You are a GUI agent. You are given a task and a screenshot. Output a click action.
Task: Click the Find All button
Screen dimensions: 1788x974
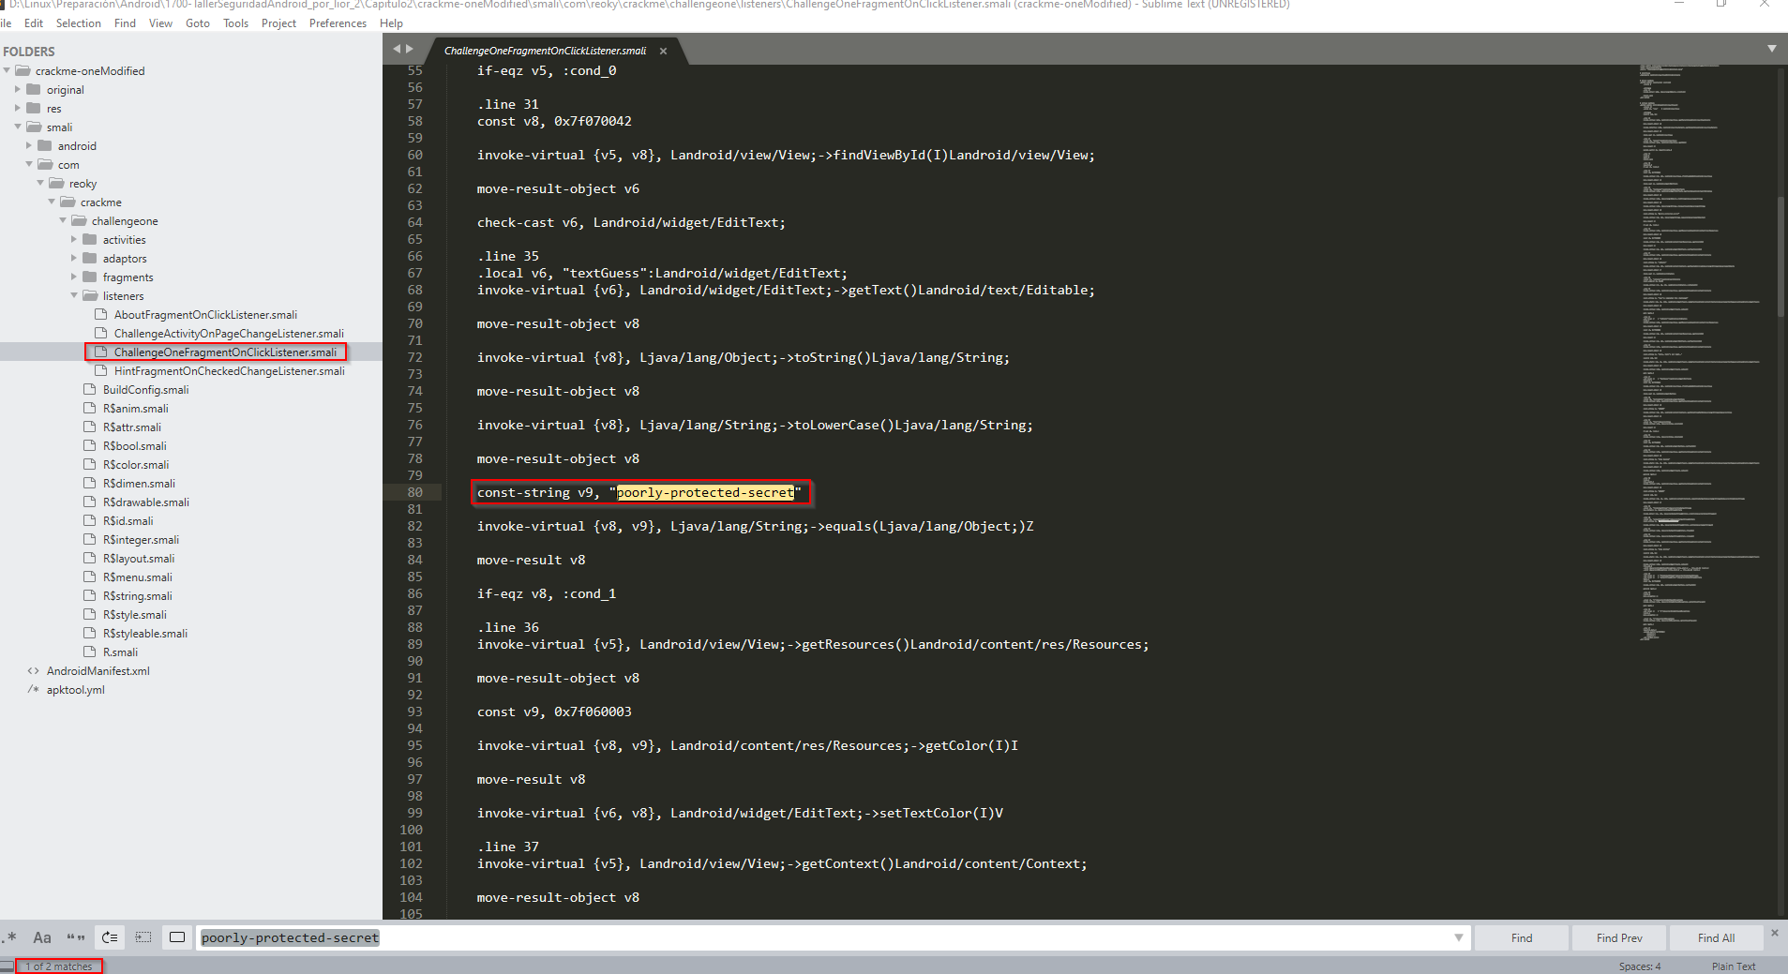point(1716,937)
